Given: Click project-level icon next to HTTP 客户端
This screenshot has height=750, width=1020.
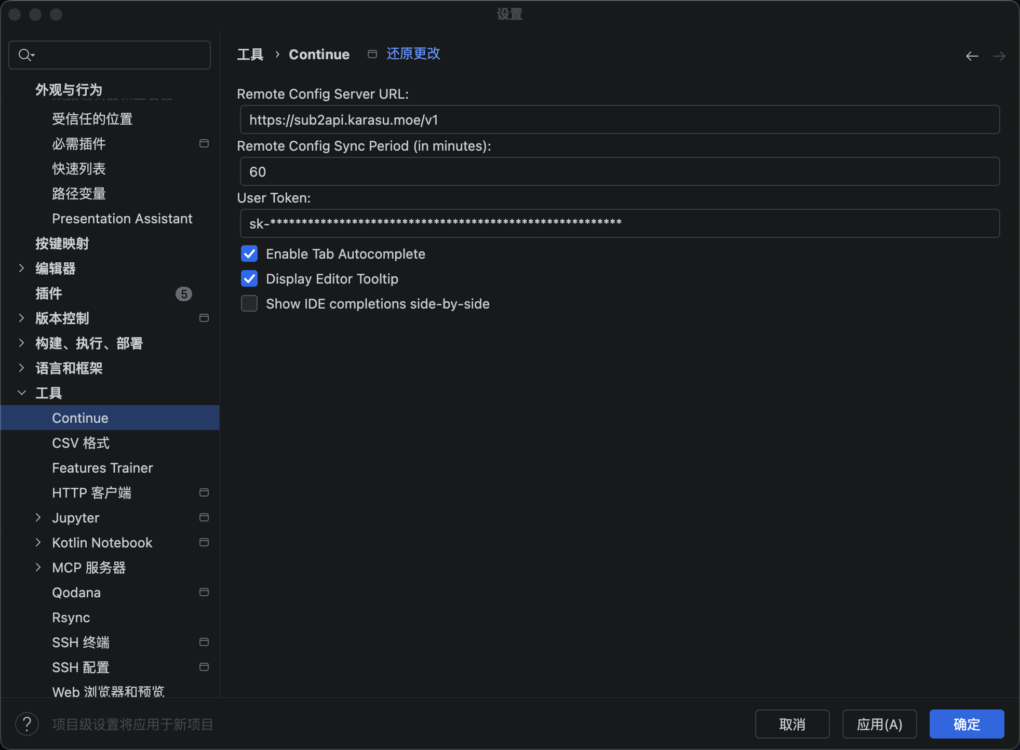Looking at the screenshot, I should [x=204, y=492].
